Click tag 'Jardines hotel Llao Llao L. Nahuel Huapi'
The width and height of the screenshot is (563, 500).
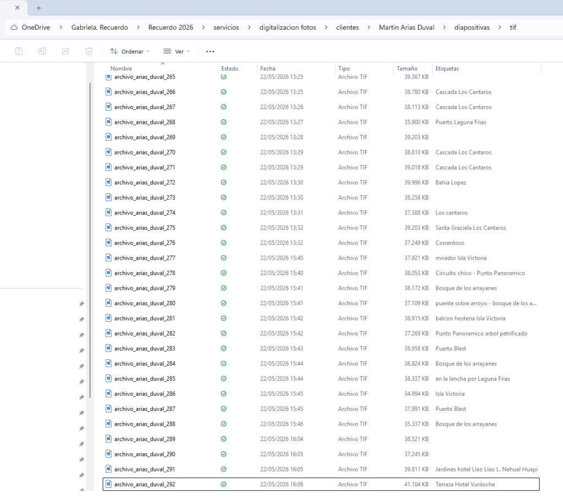click(x=486, y=469)
